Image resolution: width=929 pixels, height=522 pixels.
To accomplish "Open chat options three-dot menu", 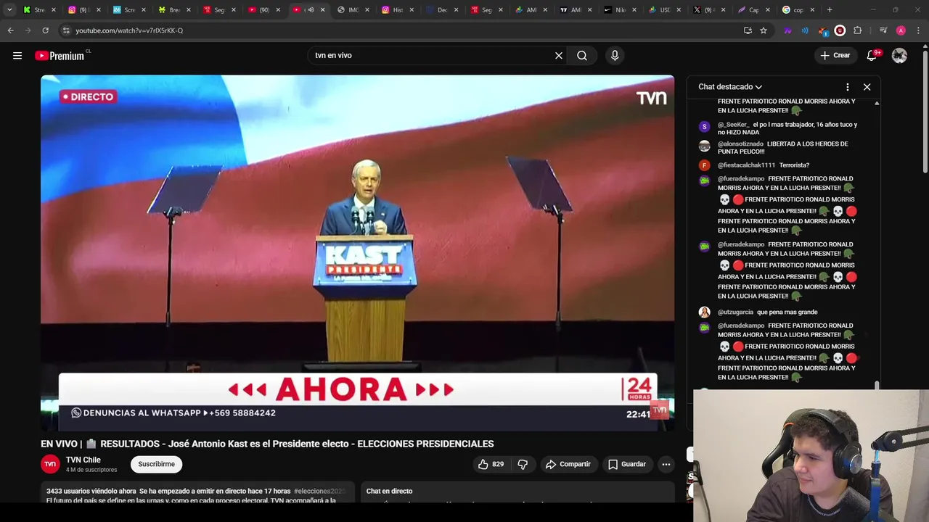I will (847, 87).
